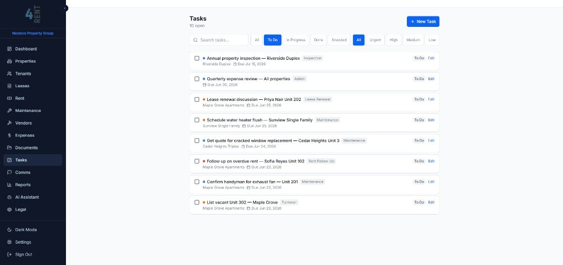Click the Settings gear icon
The width and height of the screenshot is (563, 265).
(x=10, y=242)
